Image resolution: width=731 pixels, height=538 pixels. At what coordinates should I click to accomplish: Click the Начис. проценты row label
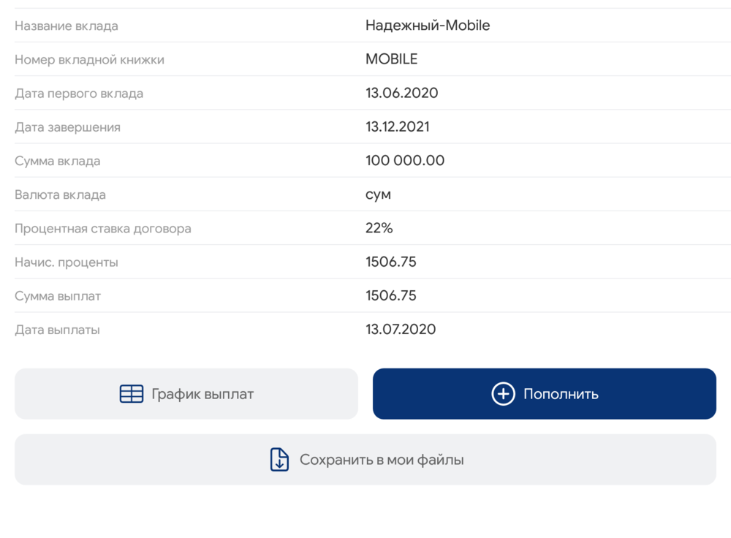66,262
